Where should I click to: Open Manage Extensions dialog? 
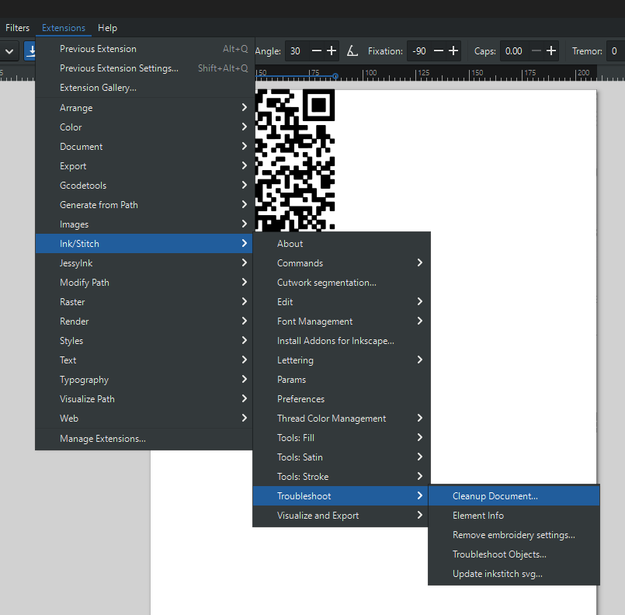pyautogui.click(x=144, y=439)
